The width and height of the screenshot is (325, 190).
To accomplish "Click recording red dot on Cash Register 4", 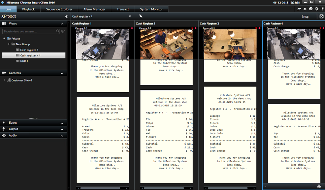I will tap(323, 28).
